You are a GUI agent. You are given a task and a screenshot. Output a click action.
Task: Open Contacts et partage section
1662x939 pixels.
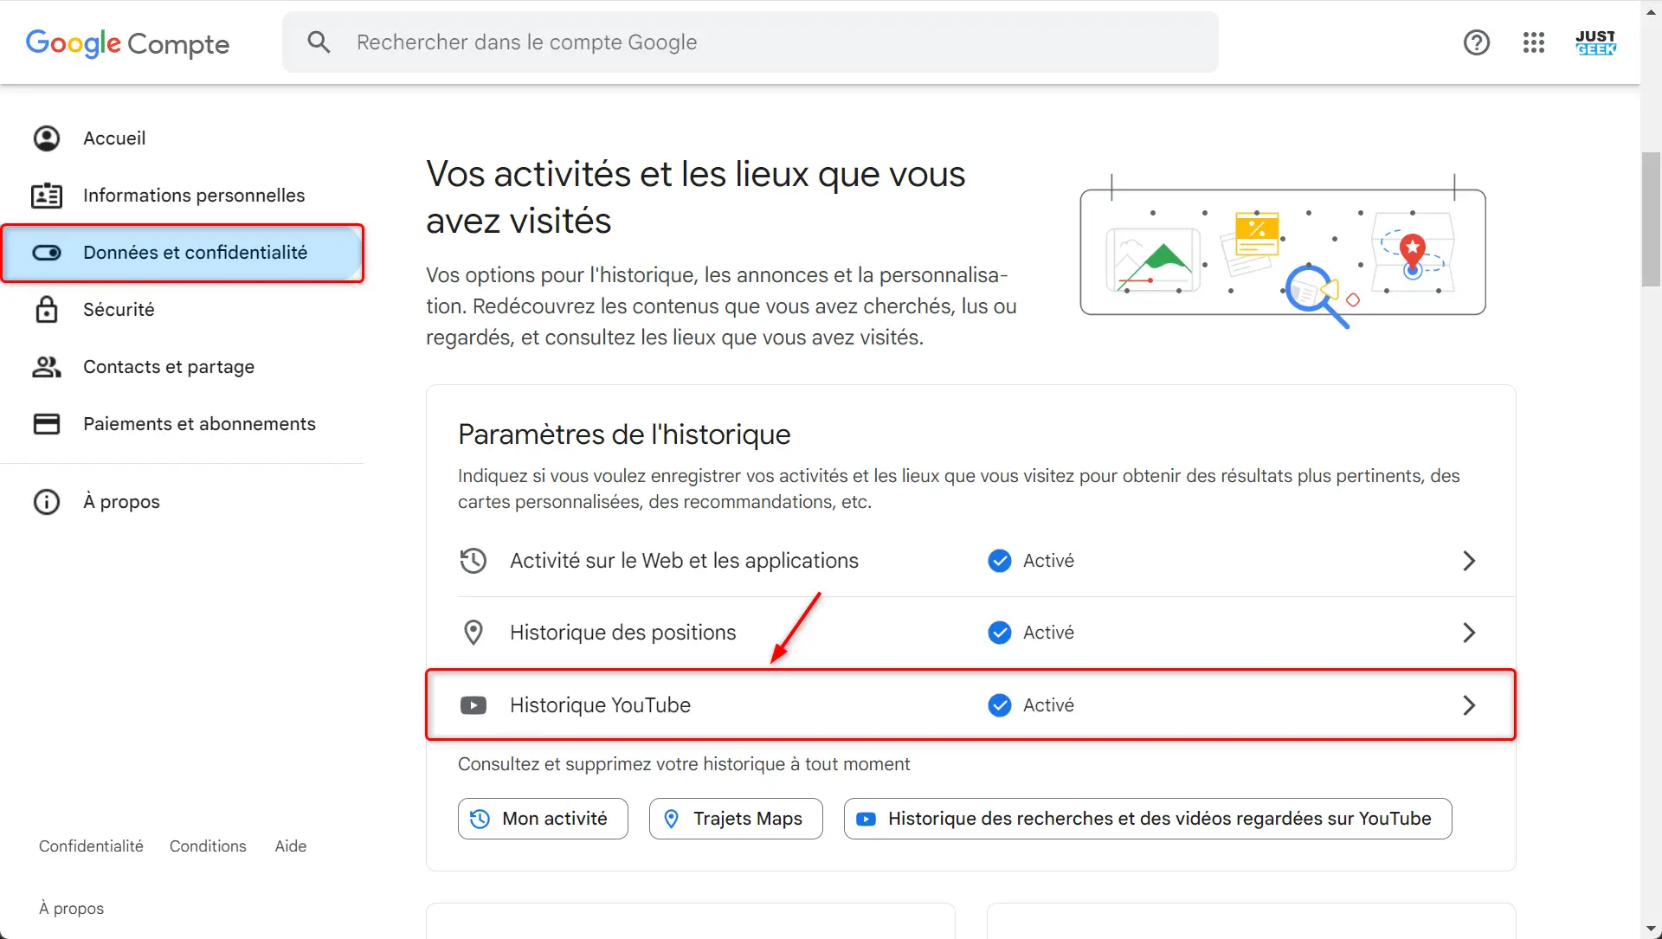click(x=182, y=367)
